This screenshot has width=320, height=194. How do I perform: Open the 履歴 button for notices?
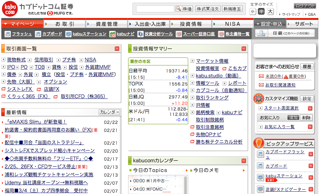click(307, 66)
